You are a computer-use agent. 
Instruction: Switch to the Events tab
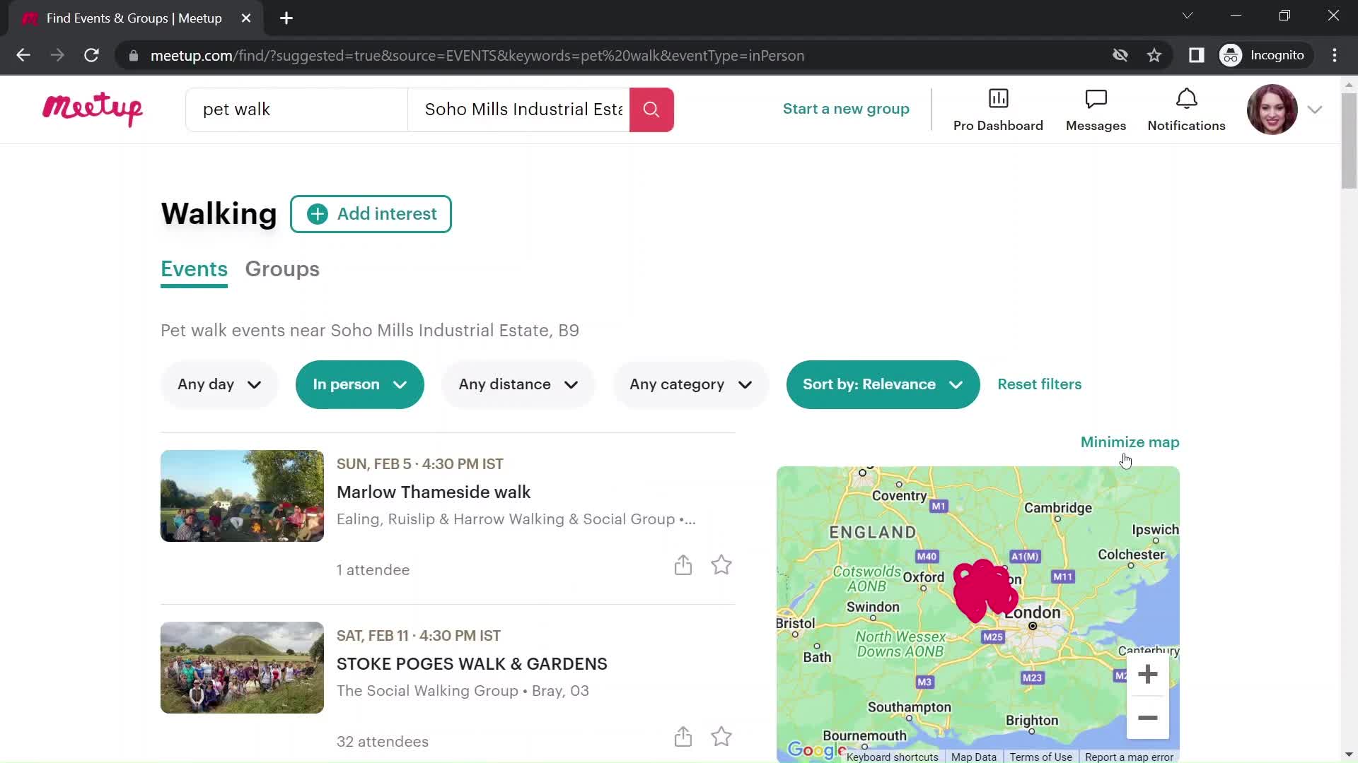click(194, 269)
